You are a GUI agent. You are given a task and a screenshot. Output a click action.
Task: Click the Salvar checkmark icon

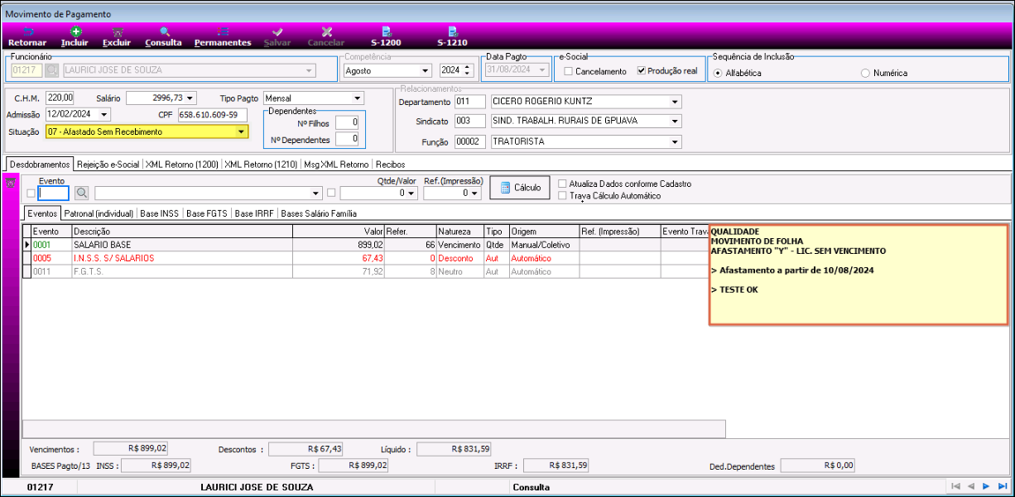pos(277,31)
